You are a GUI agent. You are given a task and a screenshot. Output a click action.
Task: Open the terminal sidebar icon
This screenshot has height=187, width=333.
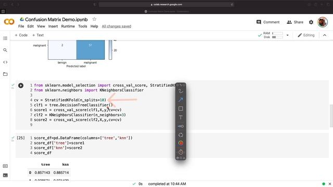point(5,175)
